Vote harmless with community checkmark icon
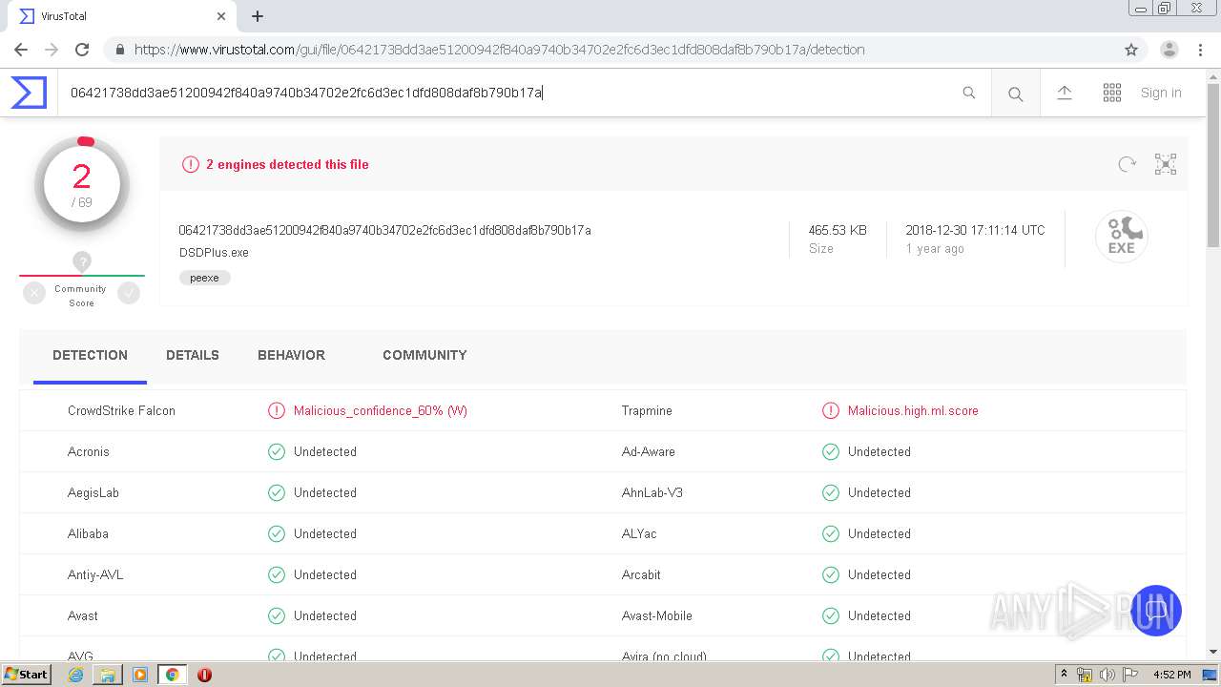The height and width of the screenshot is (687, 1221). pyautogui.click(x=129, y=294)
